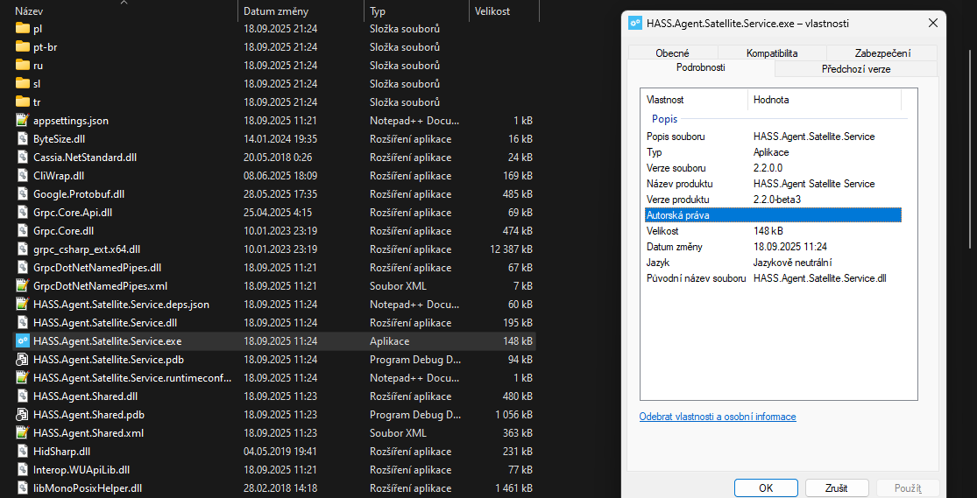Screen dimensions: 977x498
Task: Click the appsettings.json file icon
Action: click(23, 120)
